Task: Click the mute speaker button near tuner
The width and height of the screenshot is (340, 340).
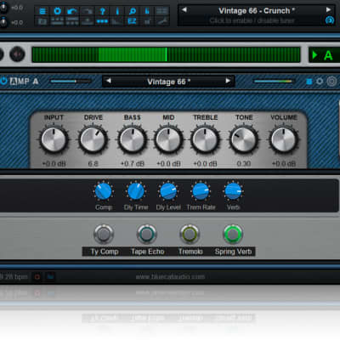Action: click(x=17, y=54)
